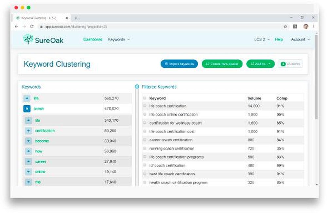The height and width of the screenshot is (213, 327).
Task: Check 'life coach certification' row
Action: coord(145,106)
